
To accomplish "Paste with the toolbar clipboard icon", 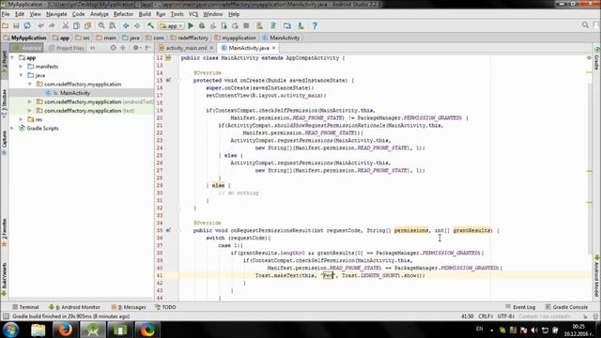I will pos(87,25).
